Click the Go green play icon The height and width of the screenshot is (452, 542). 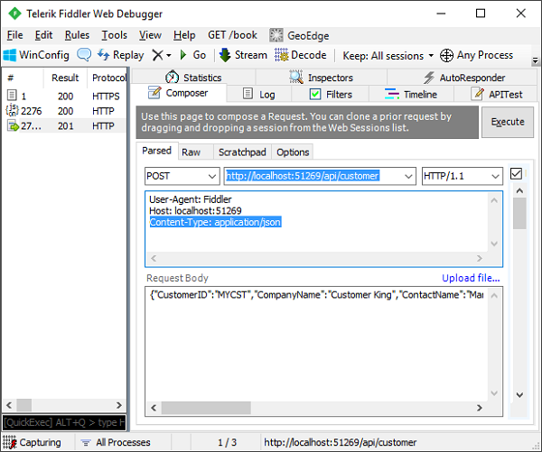click(x=183, y=55)
